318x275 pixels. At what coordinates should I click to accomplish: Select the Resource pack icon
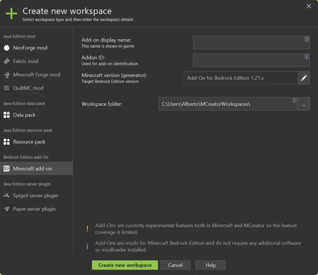[6, 142]
